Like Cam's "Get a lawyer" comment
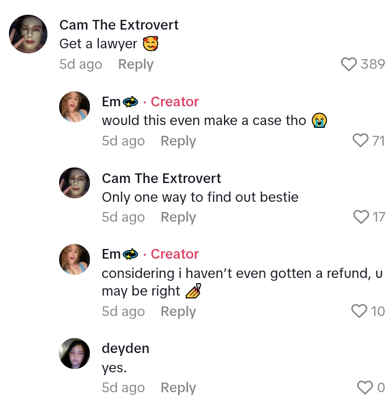 pyautogui.click(x=348, y=64)
